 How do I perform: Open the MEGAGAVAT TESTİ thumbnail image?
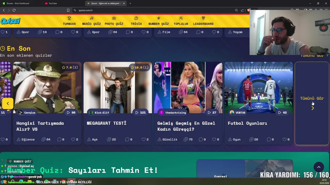[x=118, y=87]
